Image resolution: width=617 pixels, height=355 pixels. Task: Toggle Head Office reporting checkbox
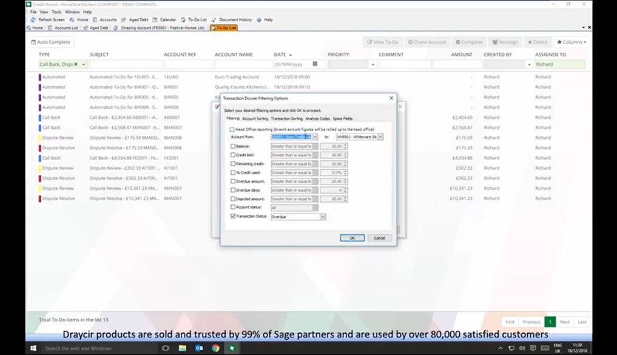point(232,129)
